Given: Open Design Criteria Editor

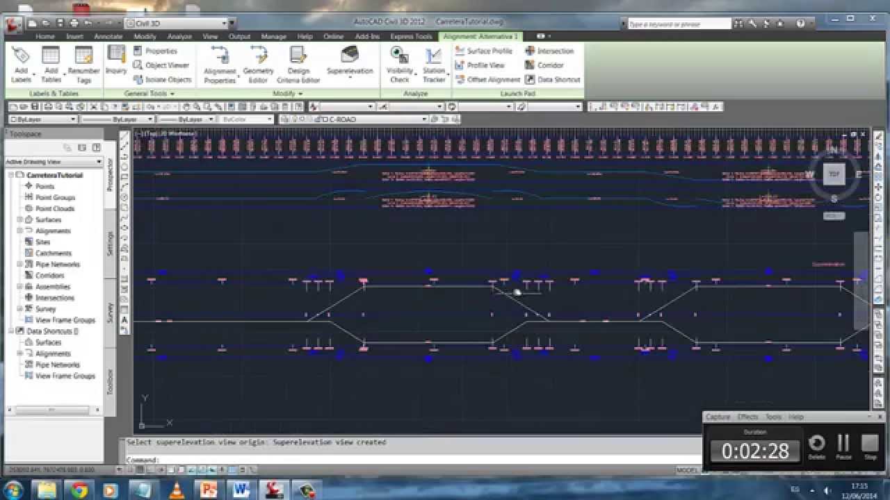Looking at the screenshot, I should 298,65.
